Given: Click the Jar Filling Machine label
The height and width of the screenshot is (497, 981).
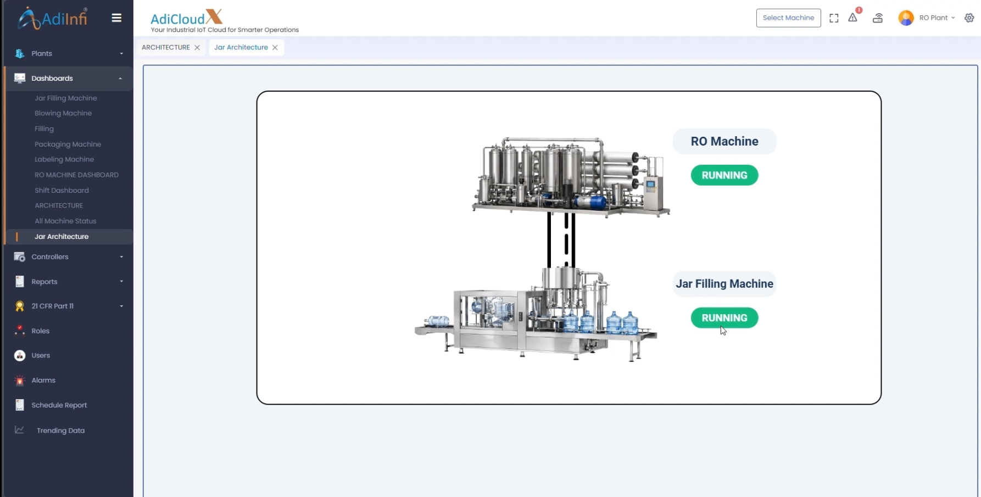Looking at the screenshot, I should [724, 284].
